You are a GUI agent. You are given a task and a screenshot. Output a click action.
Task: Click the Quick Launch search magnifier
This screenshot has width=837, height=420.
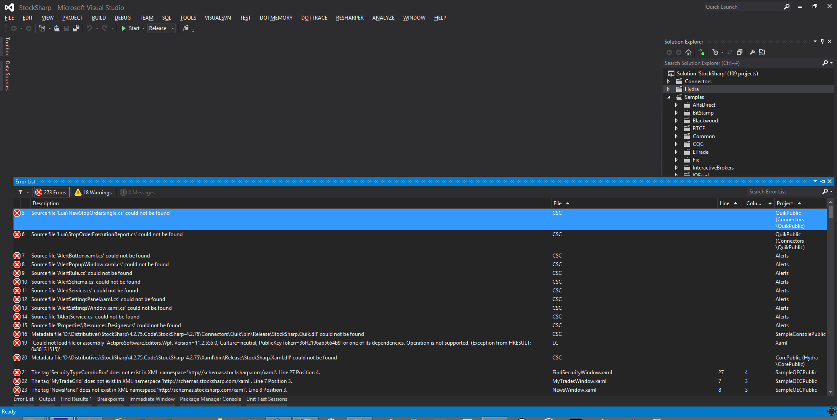coord(786,7)
